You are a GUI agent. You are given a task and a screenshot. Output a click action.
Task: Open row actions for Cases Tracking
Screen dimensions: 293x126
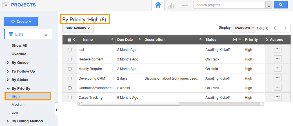[278, 97]
